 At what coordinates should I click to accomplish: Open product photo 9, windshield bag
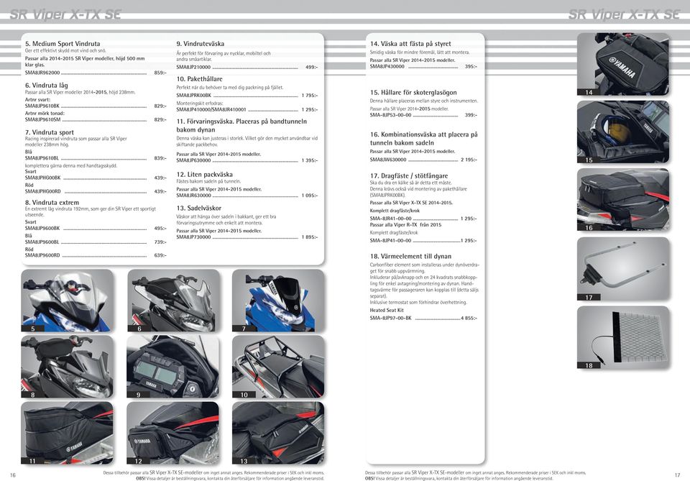173,367
